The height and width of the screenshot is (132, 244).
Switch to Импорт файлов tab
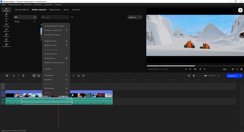pyautogui.click(x=22, y=10)
